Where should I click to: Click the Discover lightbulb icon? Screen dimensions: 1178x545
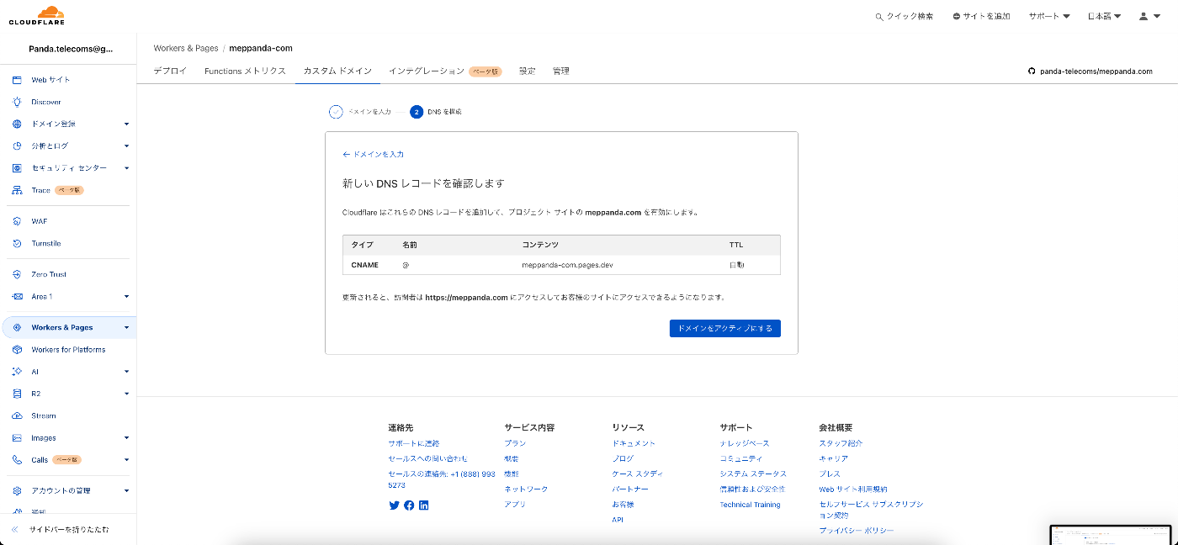click(x=17, y=102)
